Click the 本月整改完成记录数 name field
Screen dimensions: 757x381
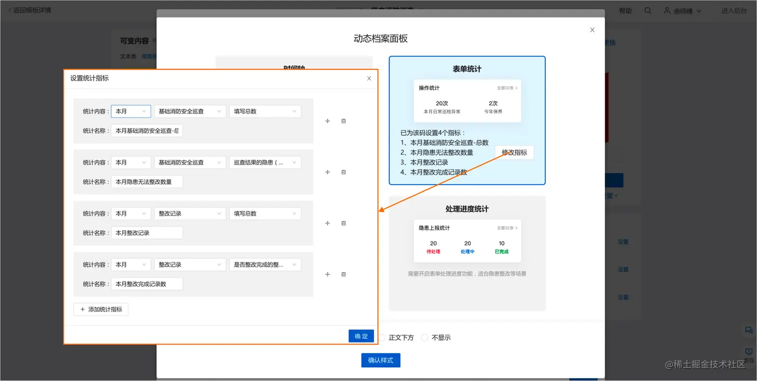(x=147, y=283)
